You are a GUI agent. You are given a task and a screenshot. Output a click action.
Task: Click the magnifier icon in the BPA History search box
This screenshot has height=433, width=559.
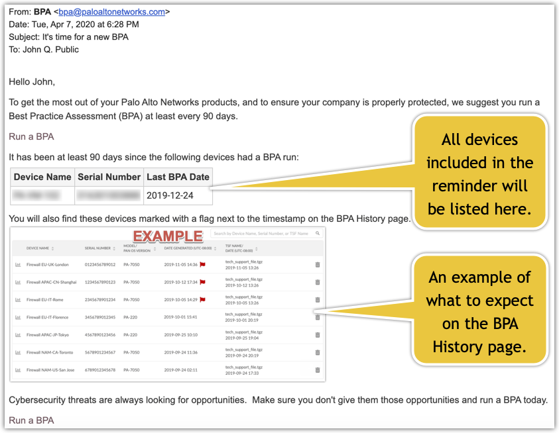click(318, 233)
